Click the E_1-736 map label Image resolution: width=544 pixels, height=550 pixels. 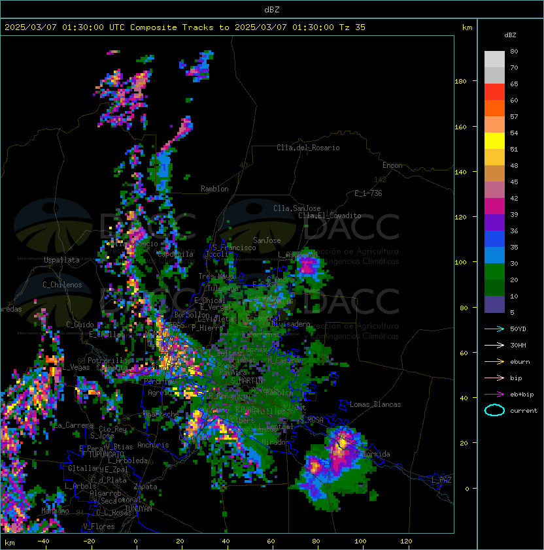368,193
